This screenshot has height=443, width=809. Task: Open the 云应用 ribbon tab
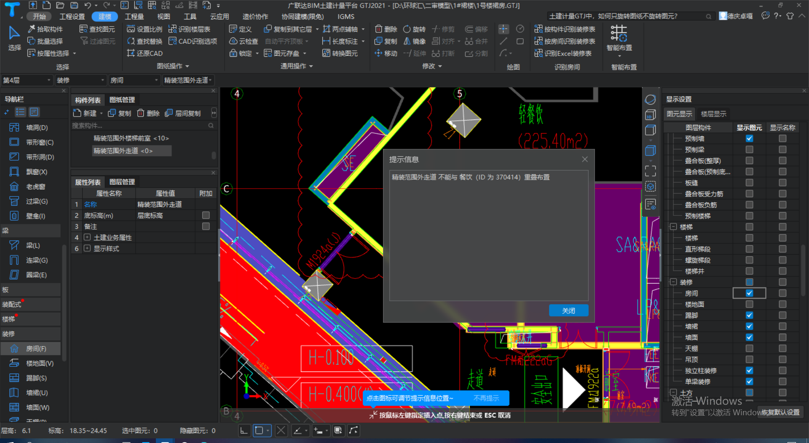tap(220, 16)
